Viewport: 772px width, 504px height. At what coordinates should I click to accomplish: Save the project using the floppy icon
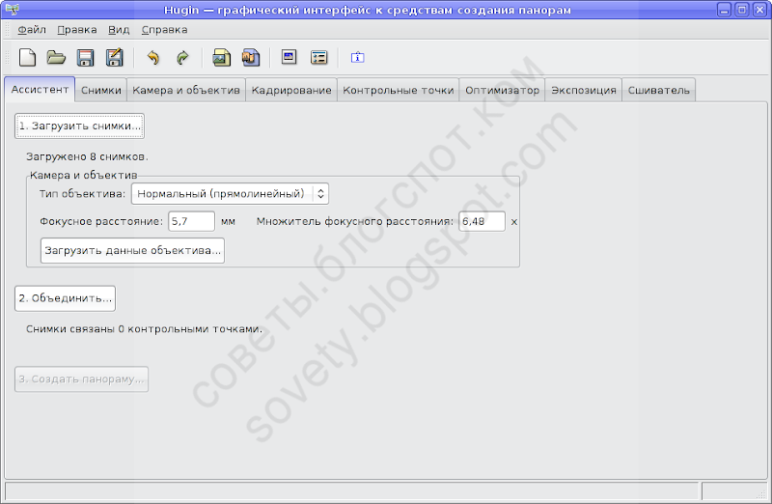click(x=85, y=58)
